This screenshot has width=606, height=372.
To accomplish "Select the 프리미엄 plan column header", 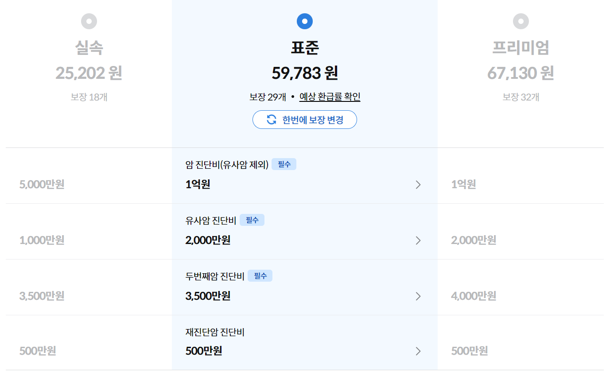I will coord(521,48).
